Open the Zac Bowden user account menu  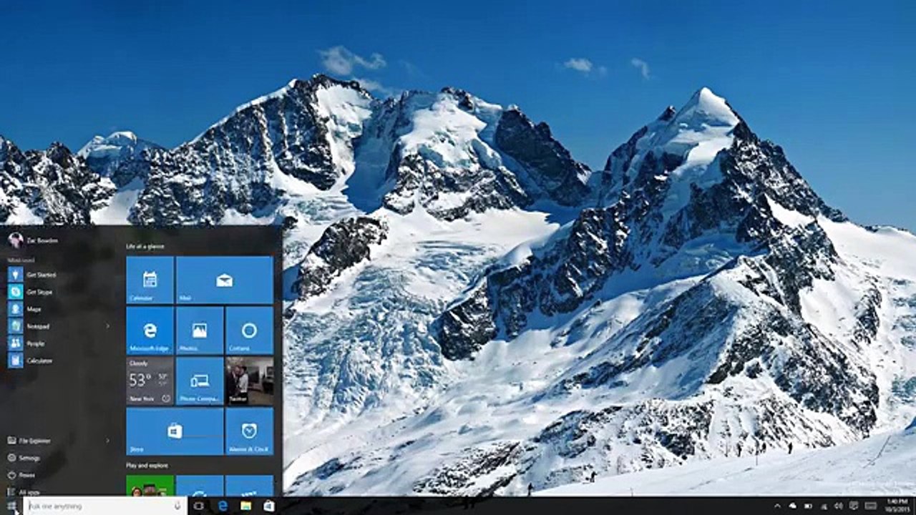pyautogui.click(x=34, y=240)
